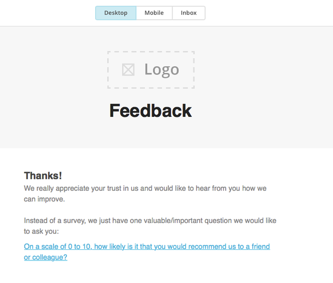
Task: Click the 'Thanks!' subheading
Action: tap(43, 175)
